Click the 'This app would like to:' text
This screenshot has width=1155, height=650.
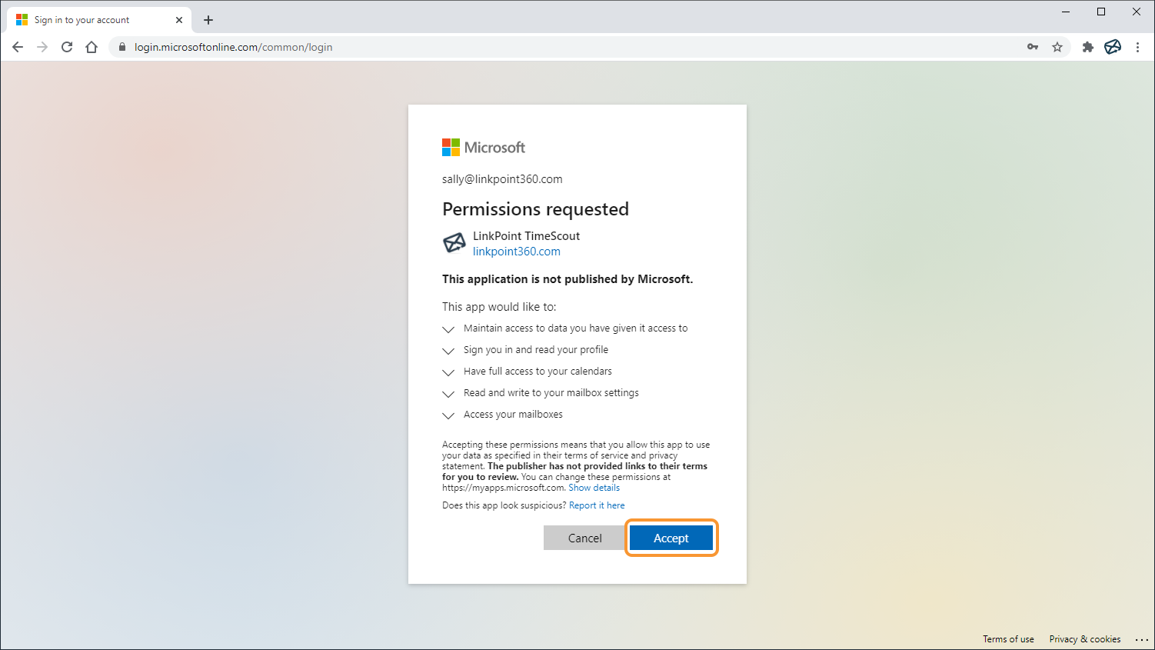pos(499,307)
